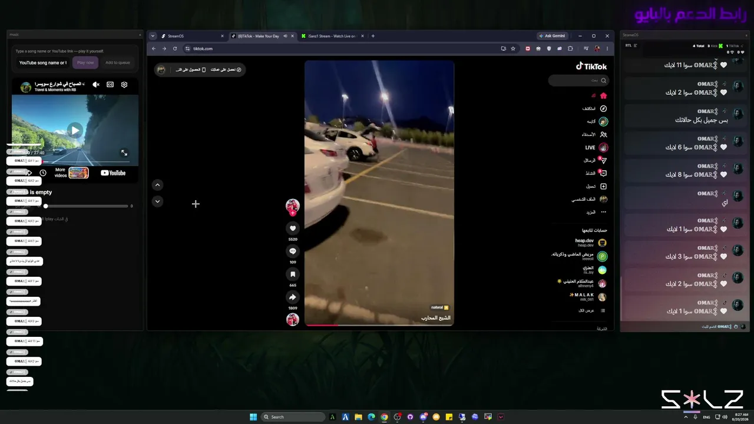
Task: Go to previous TikTok video with up chevron
Action: [x=157, y=185]
